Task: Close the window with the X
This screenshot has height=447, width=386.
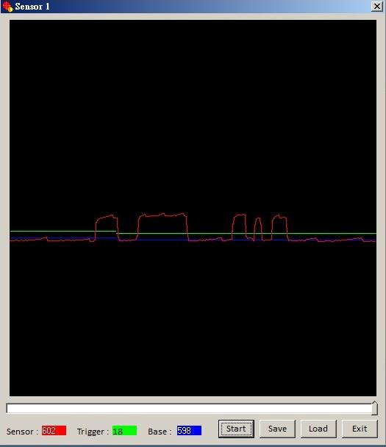Action: [x=377, y=6]
